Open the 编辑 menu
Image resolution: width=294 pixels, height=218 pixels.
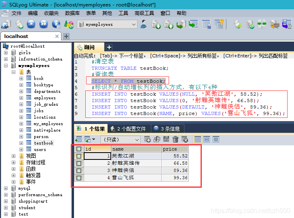(33, 13)
